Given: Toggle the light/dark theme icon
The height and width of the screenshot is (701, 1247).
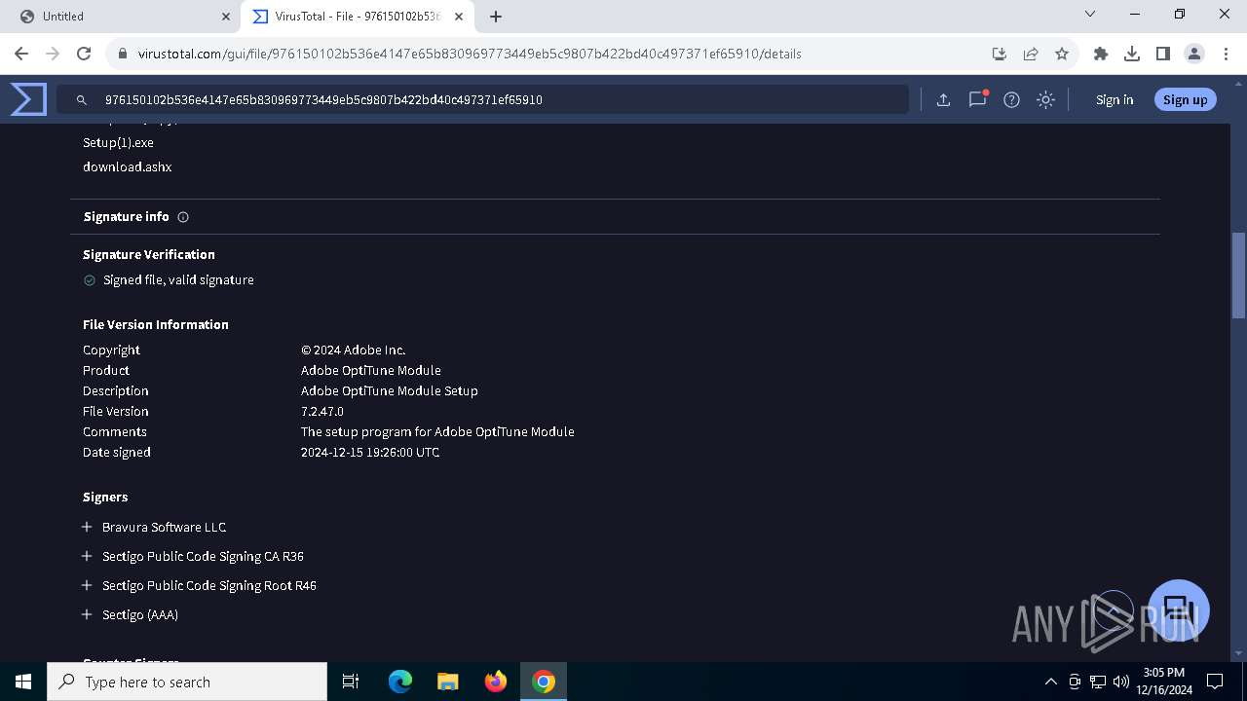Looking at the screenshot, I should click(x=1045, y=99).
